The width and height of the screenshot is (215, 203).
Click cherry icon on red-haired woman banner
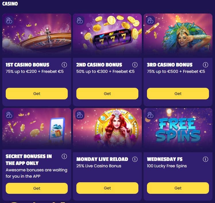pyautogui.click(x=80, y=115)
